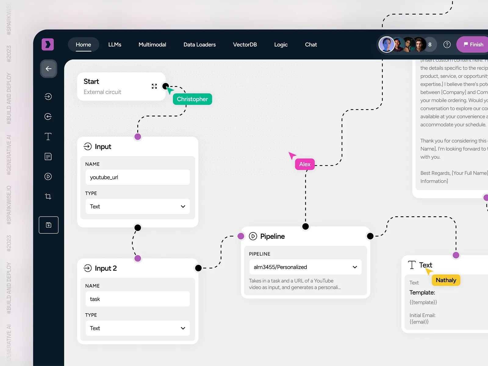Click the Christopher cursor label
Image resolution: width=488 pixels, height=366 pixels.
coord(192,99)
